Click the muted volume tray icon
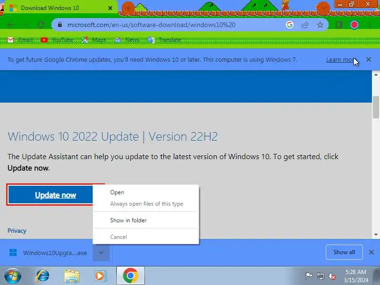380x285 pixels. (x=332, y=276)
